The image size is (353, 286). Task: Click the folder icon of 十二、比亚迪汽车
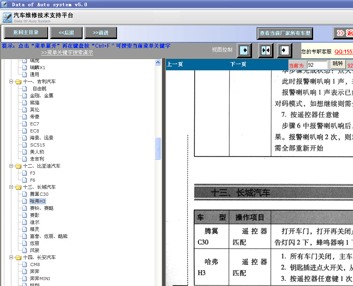coord(18,166)
